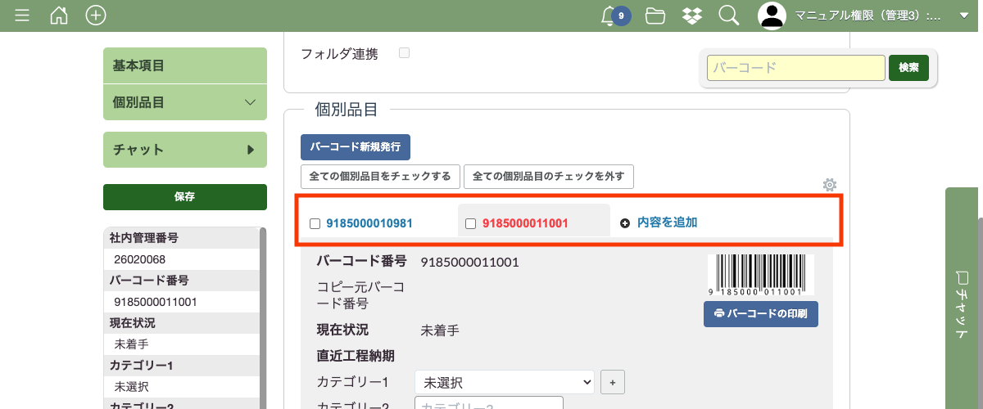Open the カテゴリー1 未選択 dropdown
Screen dimensions: 983x409
click(505, 382)
